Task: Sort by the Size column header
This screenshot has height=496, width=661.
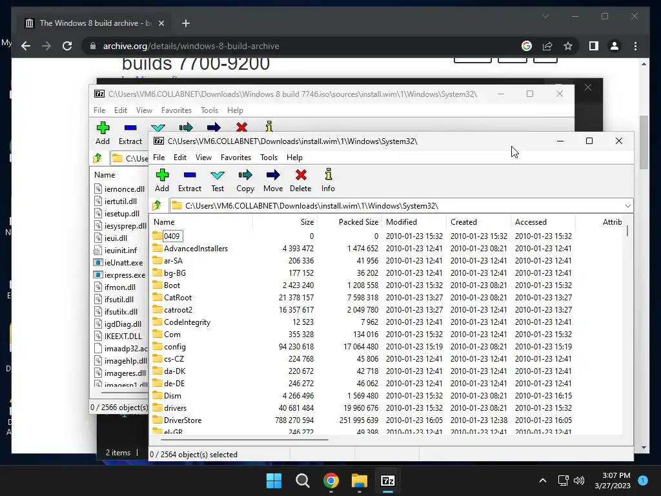Action: click(x=285, y=222)
